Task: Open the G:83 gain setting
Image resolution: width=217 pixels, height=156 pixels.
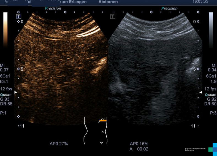Action: [x=6, y=99]
